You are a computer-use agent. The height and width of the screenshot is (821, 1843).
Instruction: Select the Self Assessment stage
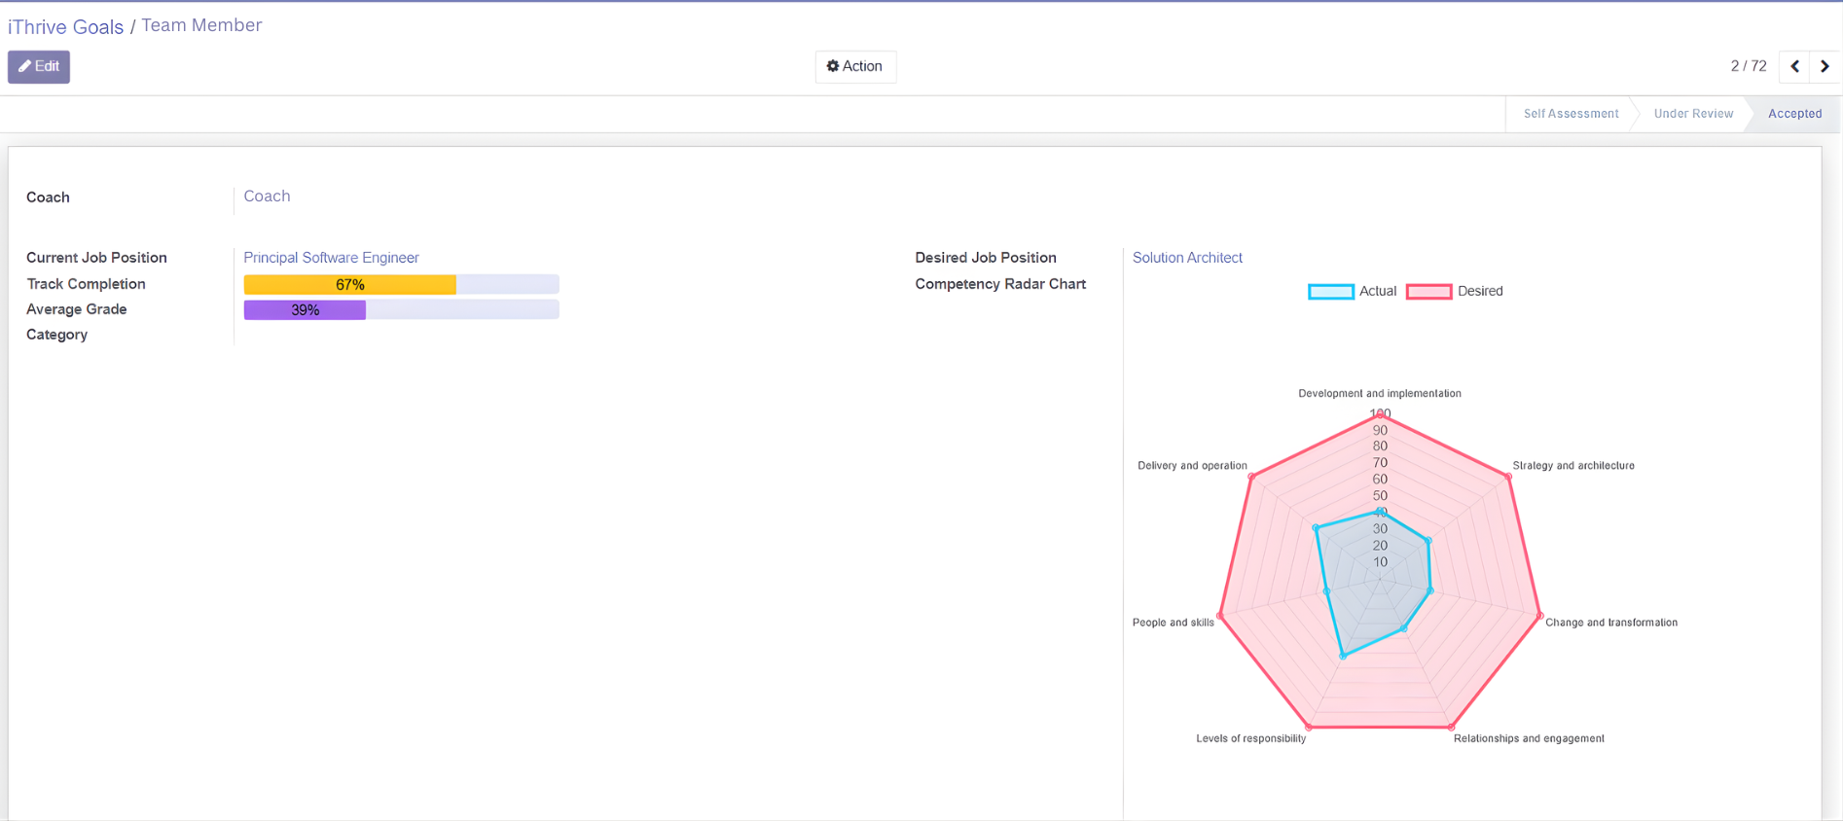1570,114
